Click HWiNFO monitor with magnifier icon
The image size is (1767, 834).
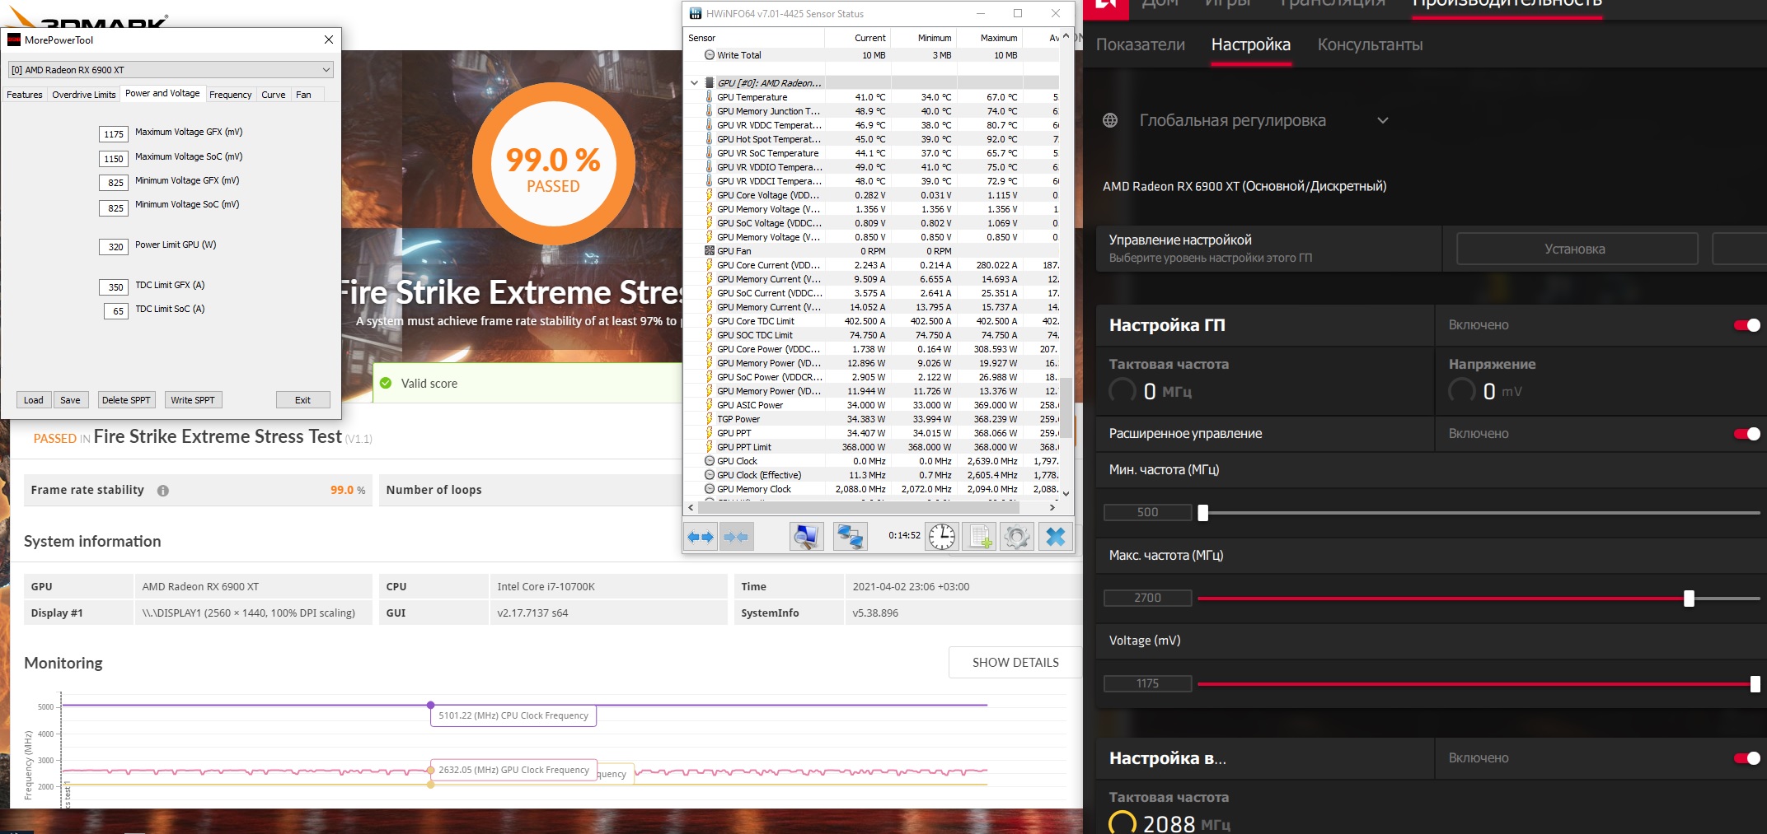point(806,538)
